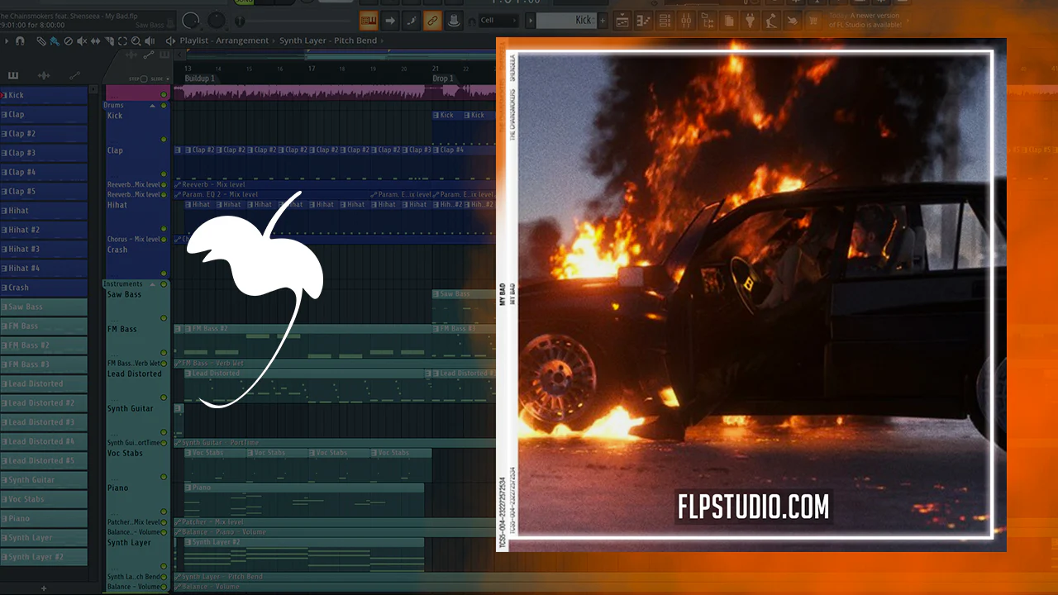Select Synth Guitar in the picker list

pos(44,479)
